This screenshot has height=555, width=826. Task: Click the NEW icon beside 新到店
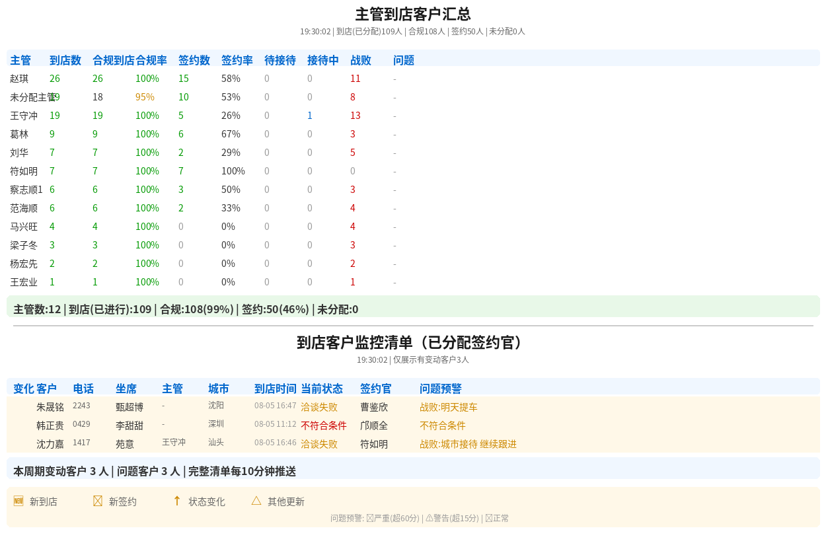pyautogui.click(x=19, y=501)
